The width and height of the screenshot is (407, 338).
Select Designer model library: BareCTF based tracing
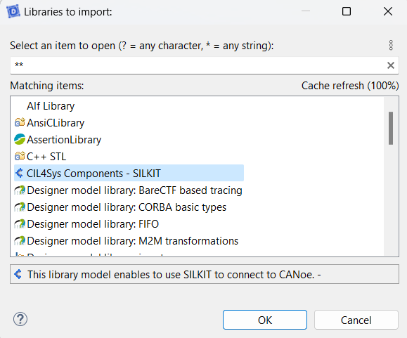click(x=134, y=190)
